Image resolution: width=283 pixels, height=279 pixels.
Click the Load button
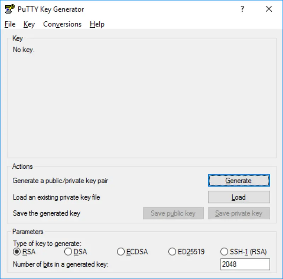[239, 197]
